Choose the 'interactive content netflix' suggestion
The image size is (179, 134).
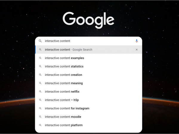click(x=62, y=92)
